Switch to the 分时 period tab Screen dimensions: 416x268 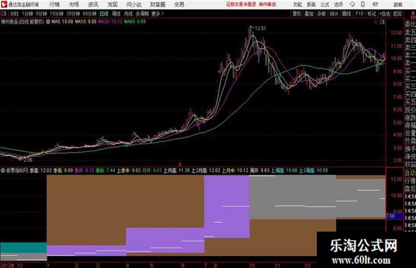click(x=14, y=14)
